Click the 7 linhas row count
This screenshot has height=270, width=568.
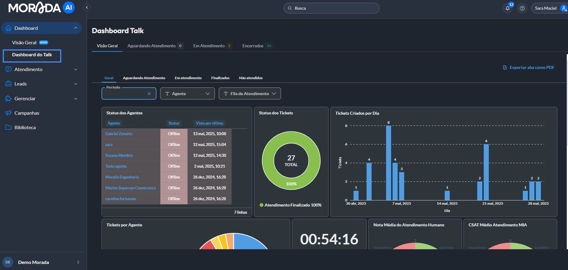click(x=241, y=212)
